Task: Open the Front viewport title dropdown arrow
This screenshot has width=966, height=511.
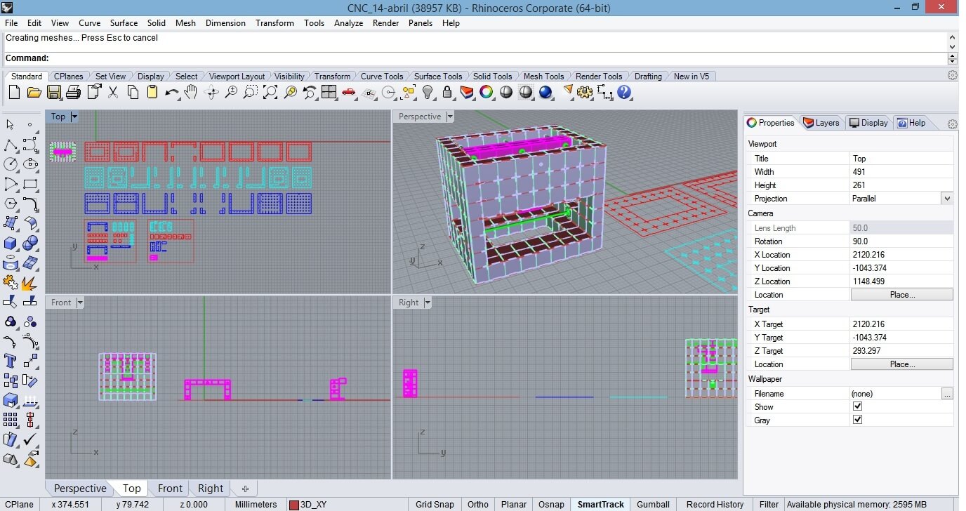Action: [80, 303]
